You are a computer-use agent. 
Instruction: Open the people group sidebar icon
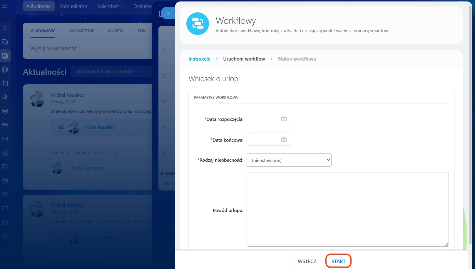click(x=5, y=153)
